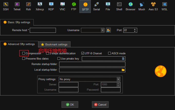The height and width of the screenshot is (110, 175).
Task: Enable Use private key checkbox
Action: [59, 58]
